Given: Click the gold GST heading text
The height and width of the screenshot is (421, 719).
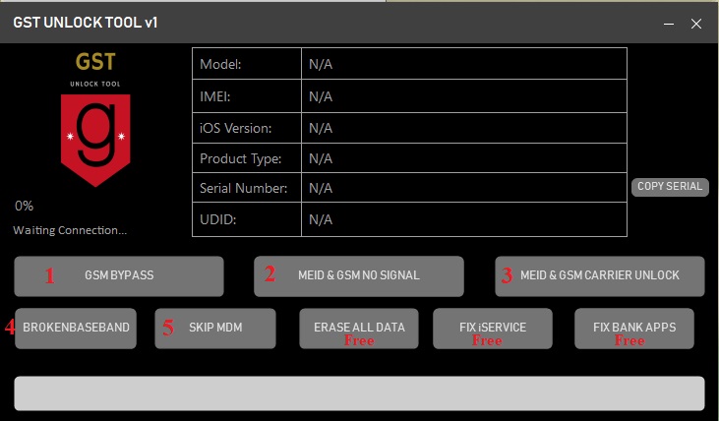Looking at the screenshot, I should (95, 61).
